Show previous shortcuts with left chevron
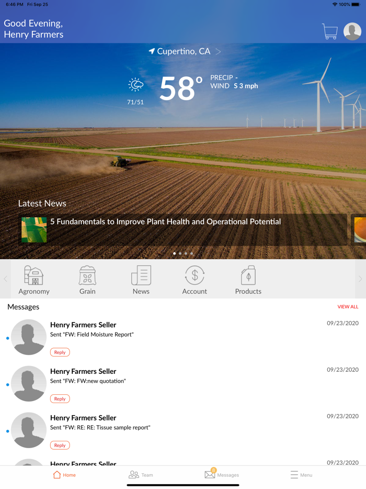This screenshot has height=489, width=366. click(5, 279)
